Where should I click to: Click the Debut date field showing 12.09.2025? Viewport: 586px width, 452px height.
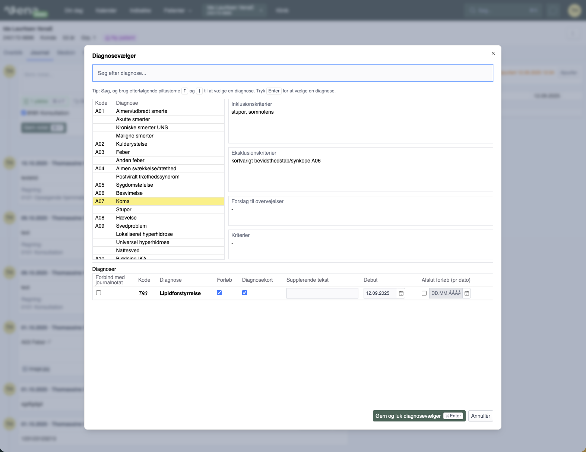[380, 293]
